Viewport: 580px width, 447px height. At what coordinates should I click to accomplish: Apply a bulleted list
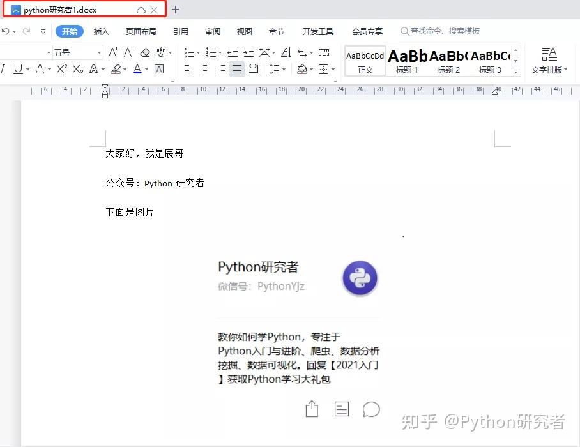[189, 52]
